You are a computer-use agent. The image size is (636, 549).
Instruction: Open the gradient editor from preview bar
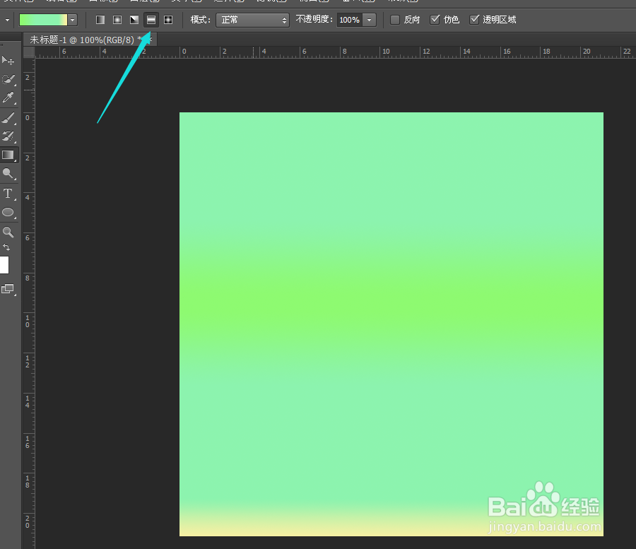[x=43, y=20]
